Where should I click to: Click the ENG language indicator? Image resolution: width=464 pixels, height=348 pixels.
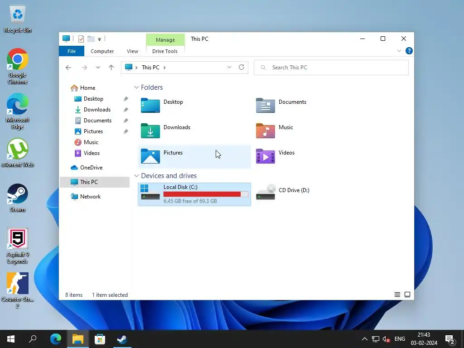(400, 339)
